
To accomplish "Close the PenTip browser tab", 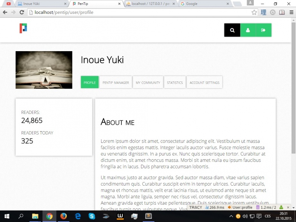I will click(119, 4).
